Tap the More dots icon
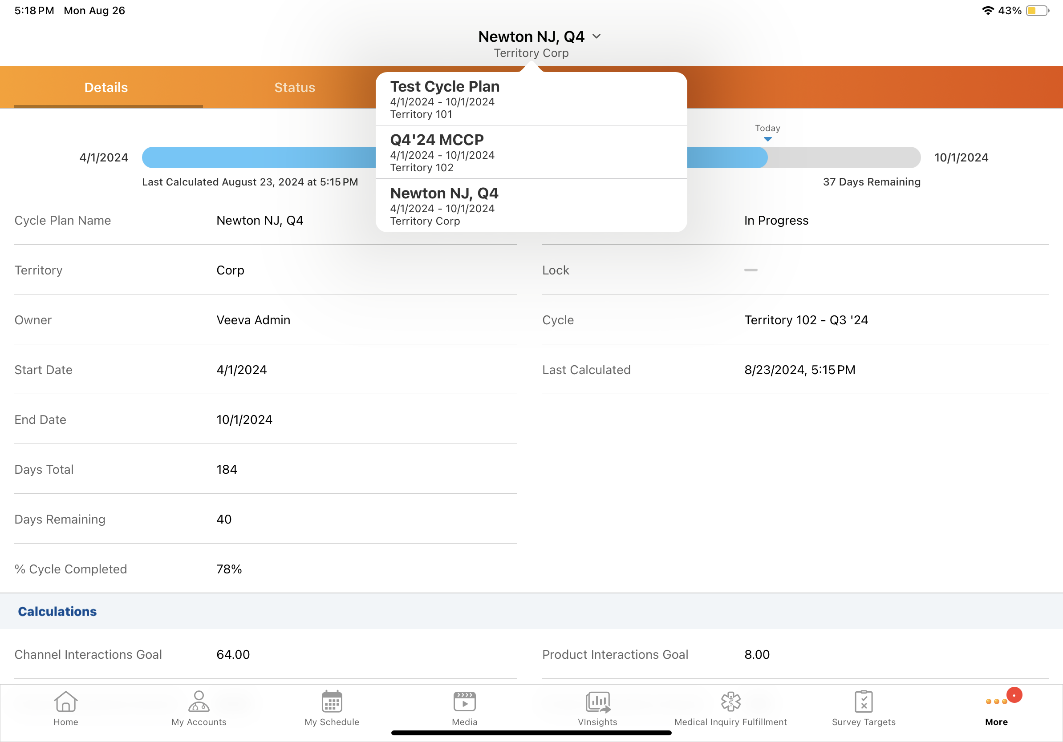 [x=996, y=702]
